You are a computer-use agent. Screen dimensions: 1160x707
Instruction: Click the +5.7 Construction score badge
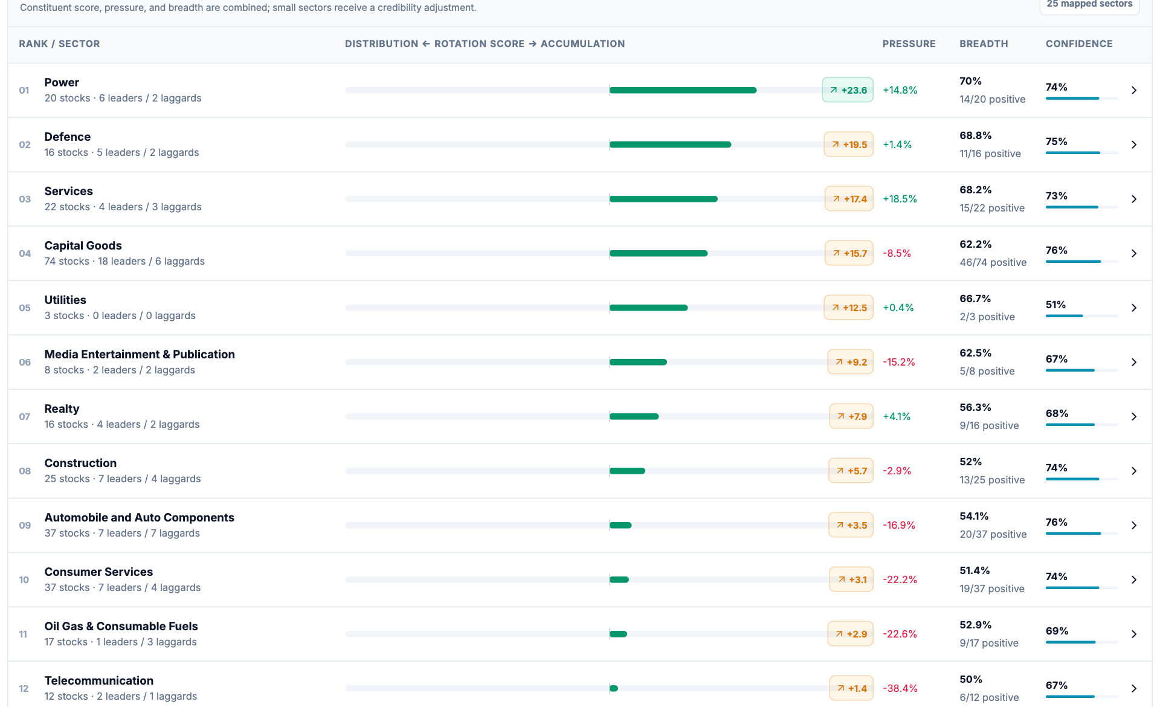click(x=851, y=471)
